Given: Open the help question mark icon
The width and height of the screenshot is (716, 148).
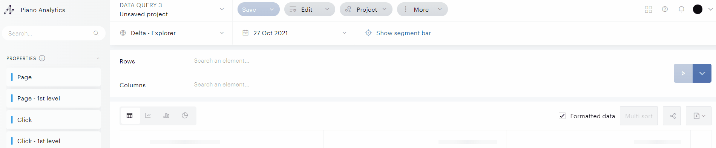Looking at the screenshot, I should tap(665, 9).
